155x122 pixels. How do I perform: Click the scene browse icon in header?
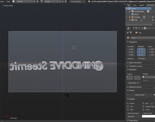[x=42, y=1]
